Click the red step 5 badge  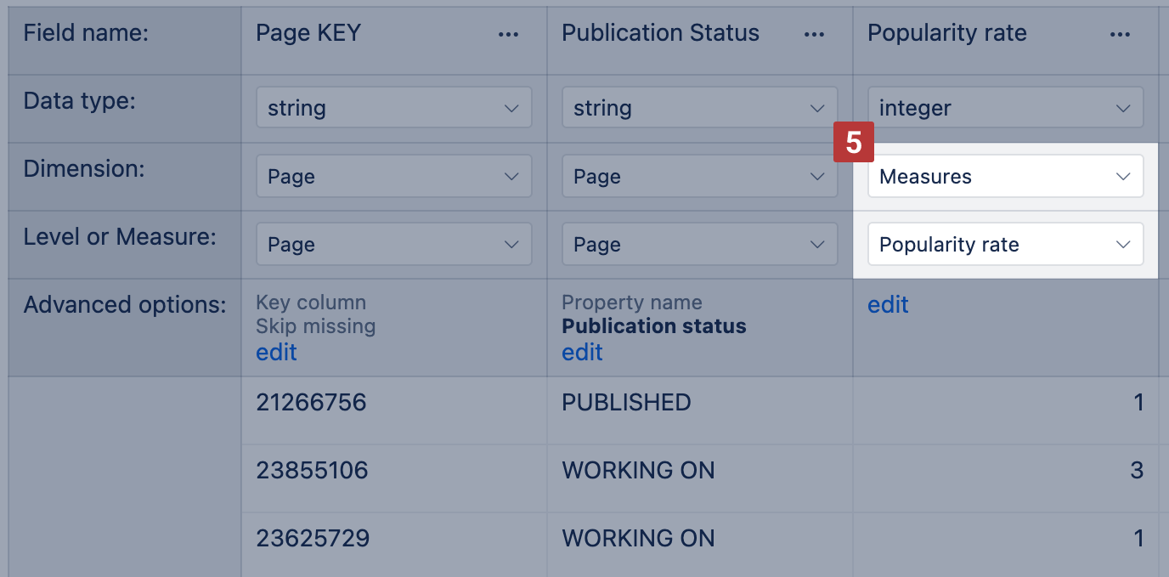click(x=854, y=143)
